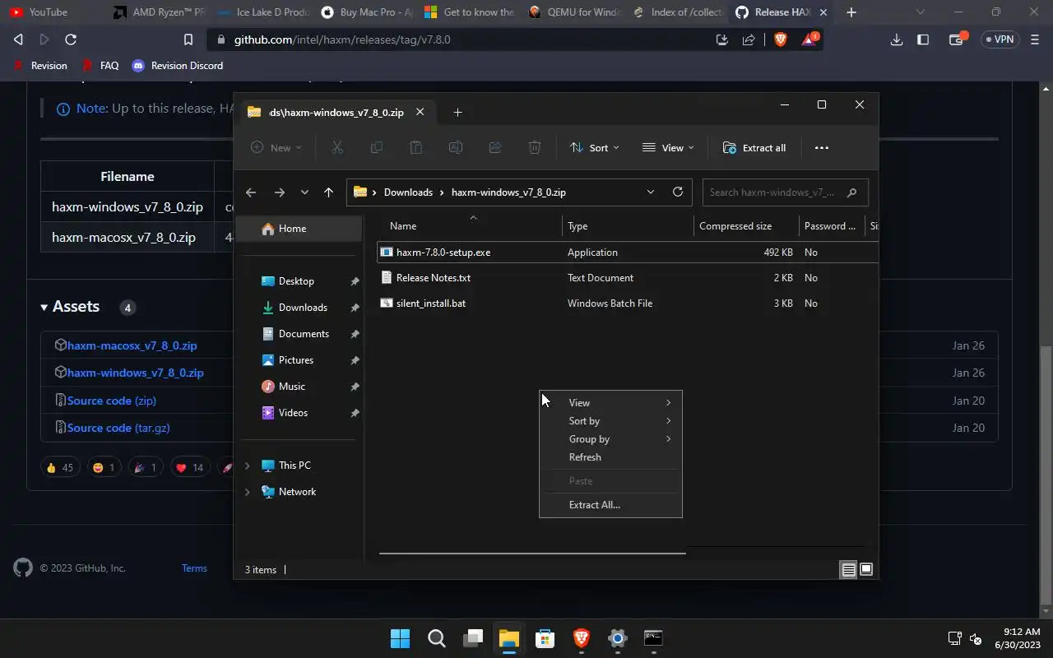The height and width of the screenshot is (658, 1053).
Task: Click the horizontal scrollbar in Explorer
Action: [532, 554]
